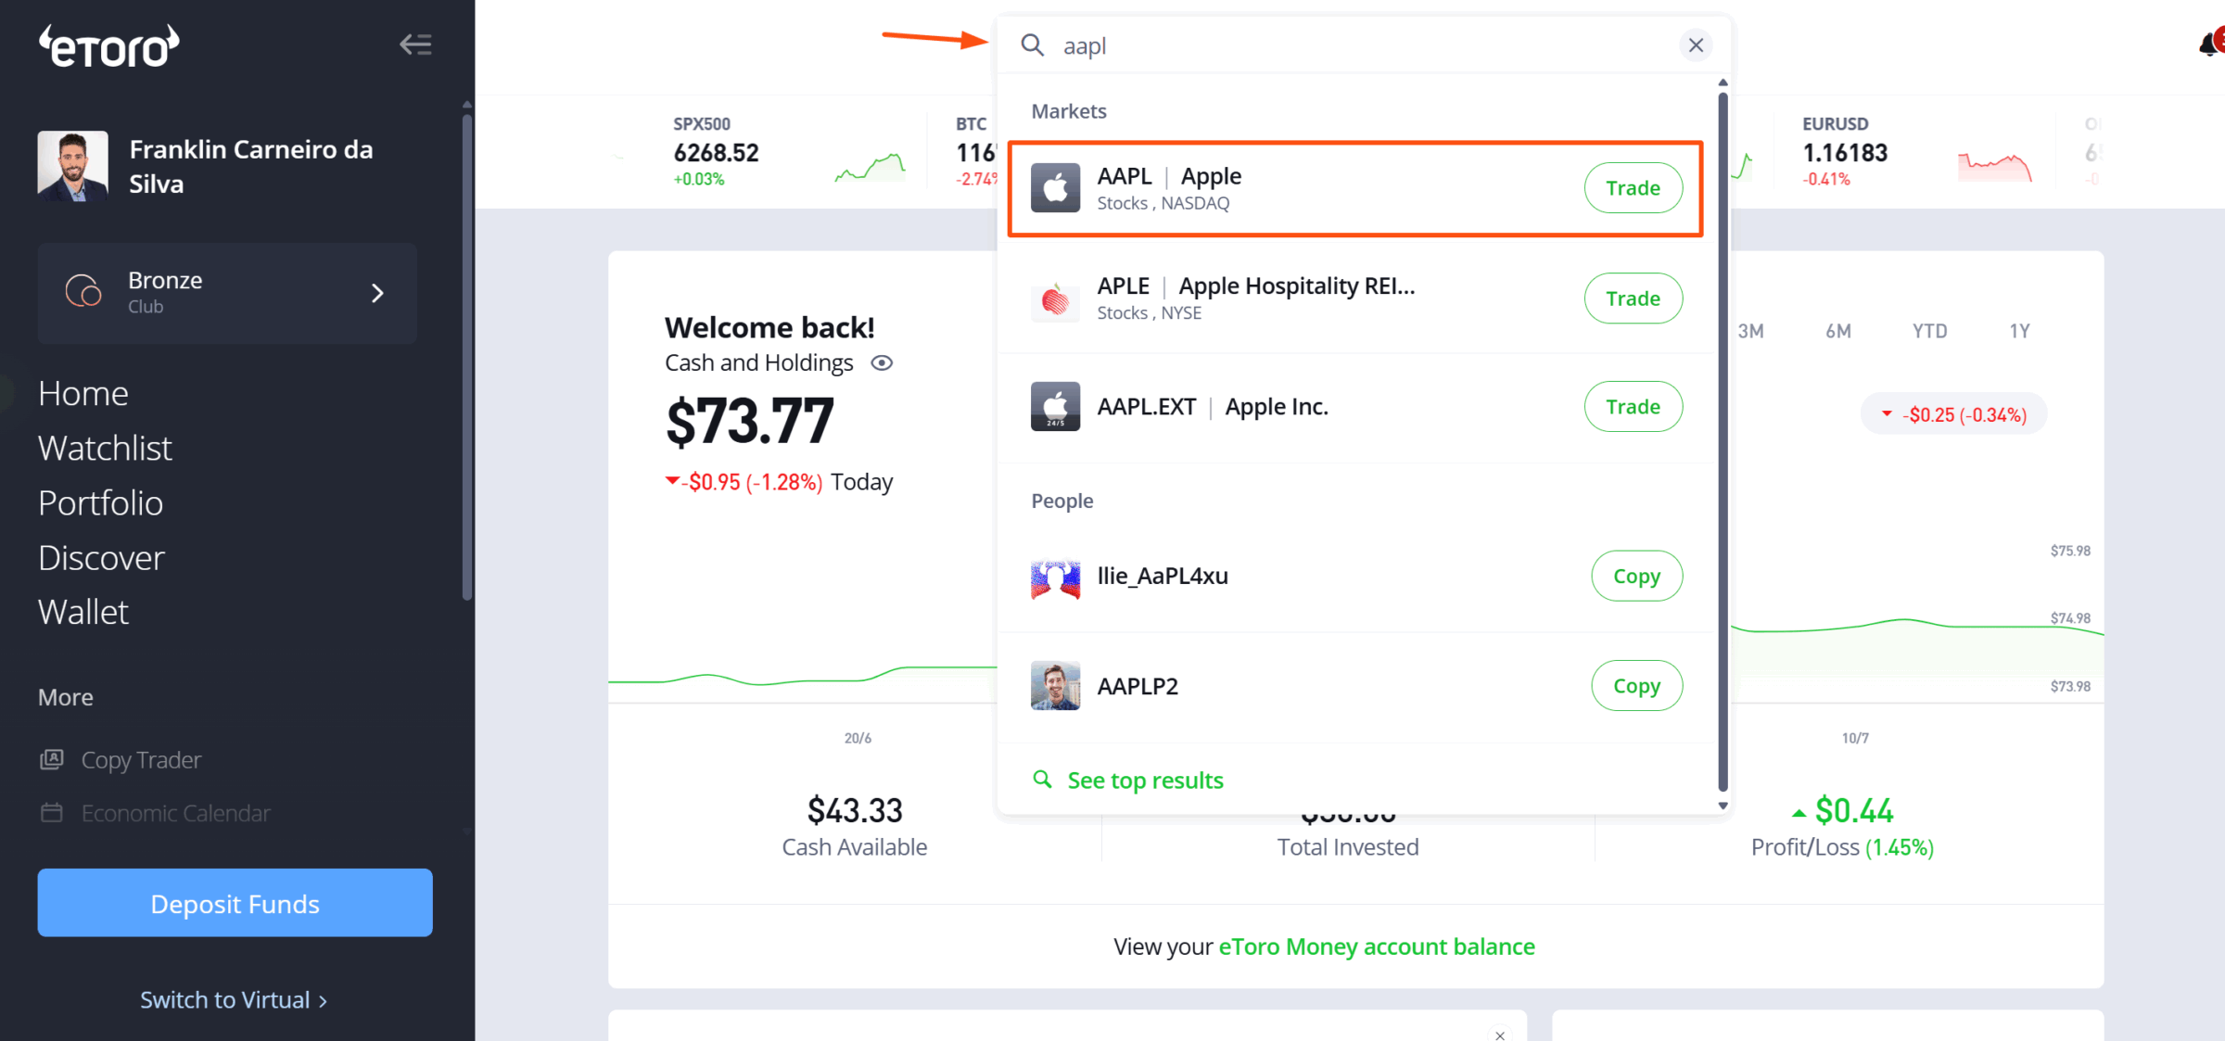Go to Watchlist in sidebar
Screen dimensions: 2225x1041
[105, 449]
